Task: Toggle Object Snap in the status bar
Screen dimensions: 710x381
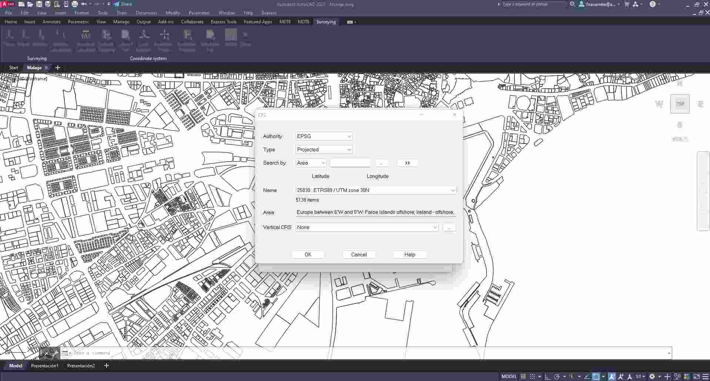Action: (x=596, y=377)
